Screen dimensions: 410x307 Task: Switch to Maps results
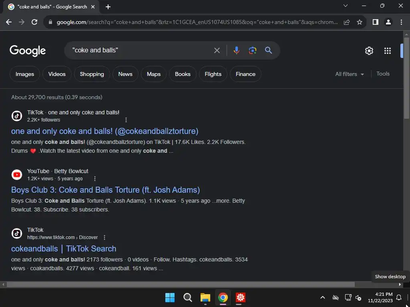coord(153,74)
